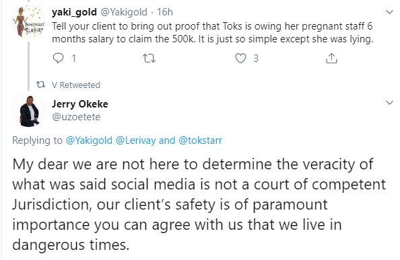Click the @Yakigold handle next to yaki_gold
Screen dimensions: 400x260
point(124,12)
